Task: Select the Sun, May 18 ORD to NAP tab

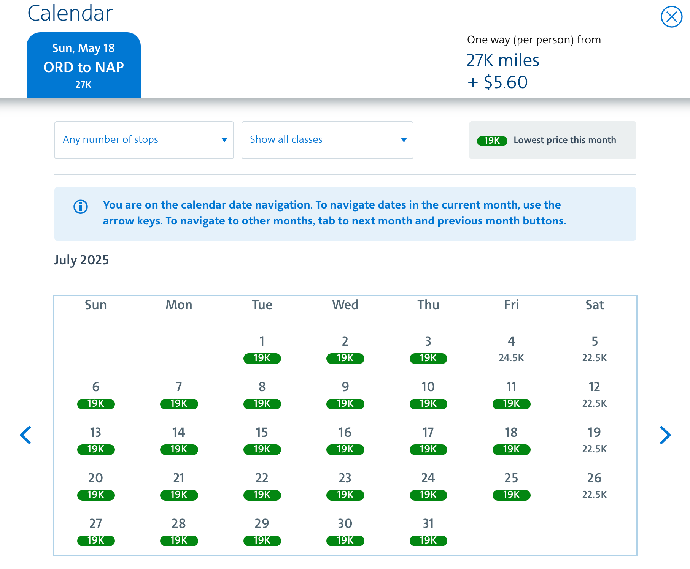Action: coord(84,66)
